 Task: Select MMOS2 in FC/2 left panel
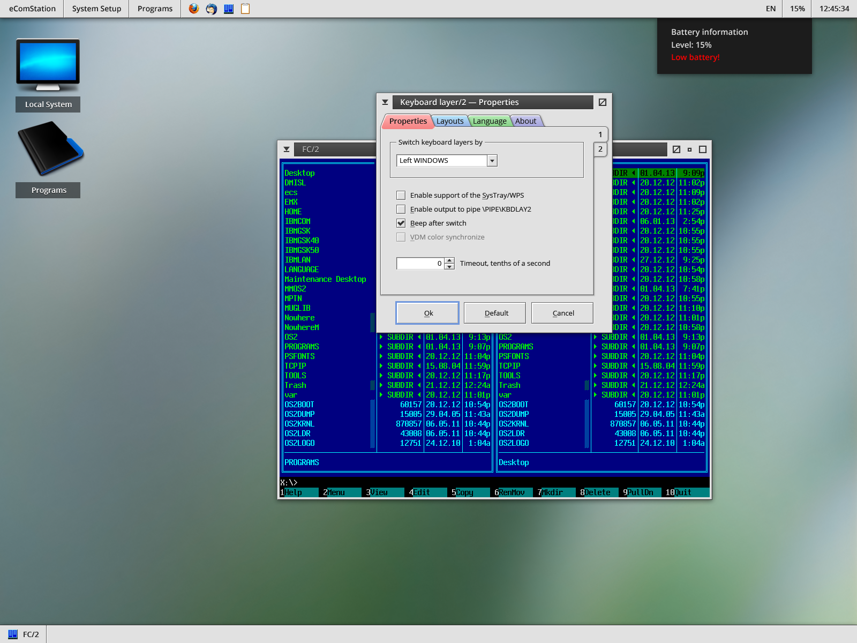(295, 289)
